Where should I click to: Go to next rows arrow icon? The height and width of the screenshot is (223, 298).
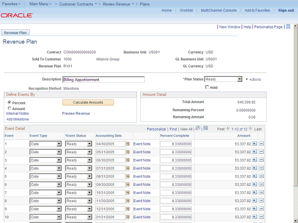click(251, 129)
